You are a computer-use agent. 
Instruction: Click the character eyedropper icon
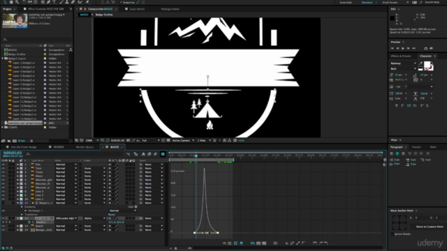420,63
